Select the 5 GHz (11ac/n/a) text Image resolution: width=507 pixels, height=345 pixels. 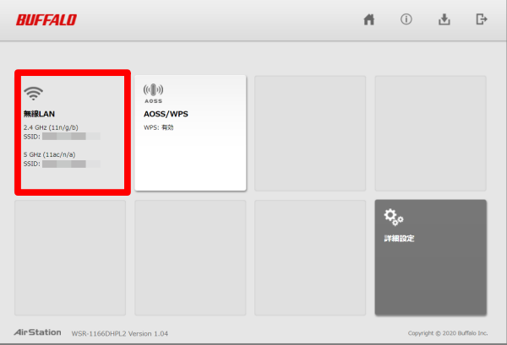[x=50, y=154]
